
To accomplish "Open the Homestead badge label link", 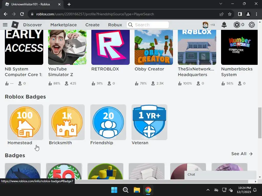I will [20, 143].
